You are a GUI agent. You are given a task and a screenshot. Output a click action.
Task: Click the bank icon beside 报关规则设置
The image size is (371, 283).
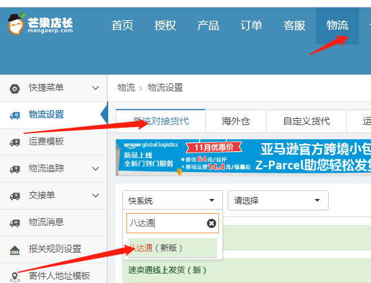point(15,250)
